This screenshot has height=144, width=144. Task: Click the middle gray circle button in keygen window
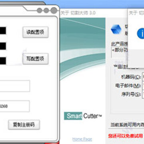coord(46,10)
